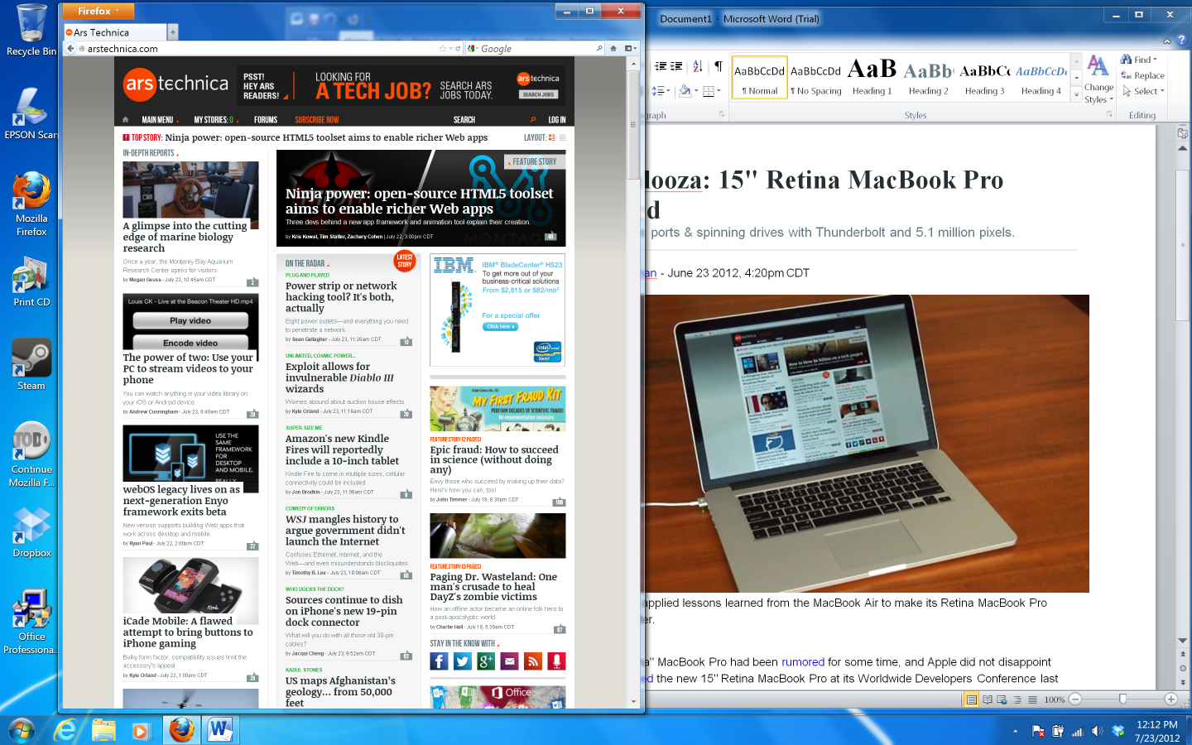Open the Forums section
Screen dimensions: 1192x745
pyautogui.click(x=266, y=119)
